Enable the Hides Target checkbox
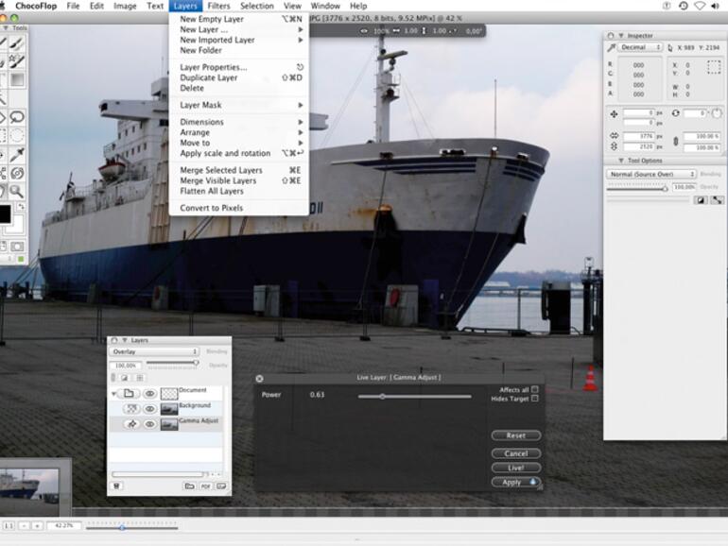 coord(535,399)
